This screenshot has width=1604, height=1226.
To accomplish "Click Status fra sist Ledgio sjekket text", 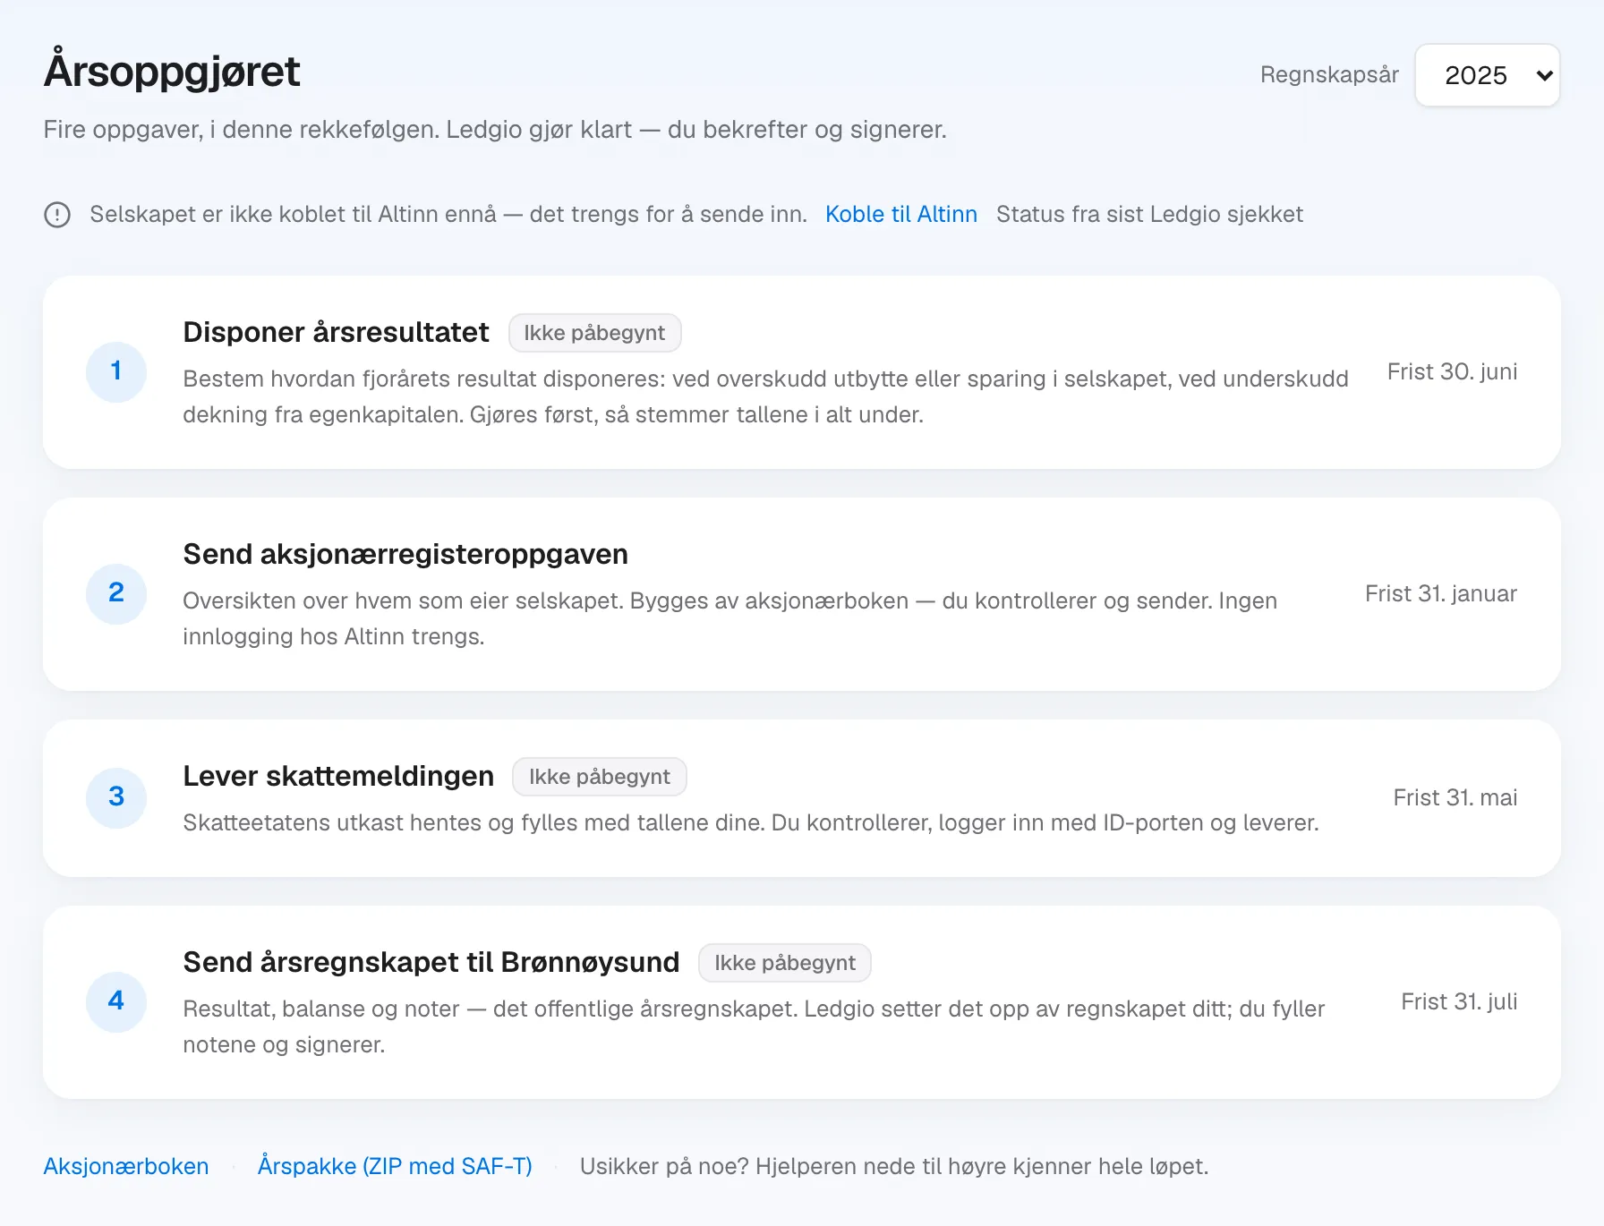I will click(1149, 215).
